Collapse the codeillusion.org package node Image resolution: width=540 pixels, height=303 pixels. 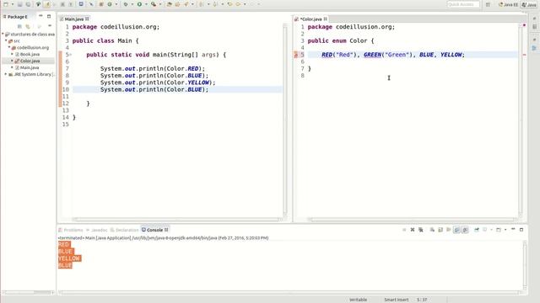pyautogui.click(x=9, y=47)
